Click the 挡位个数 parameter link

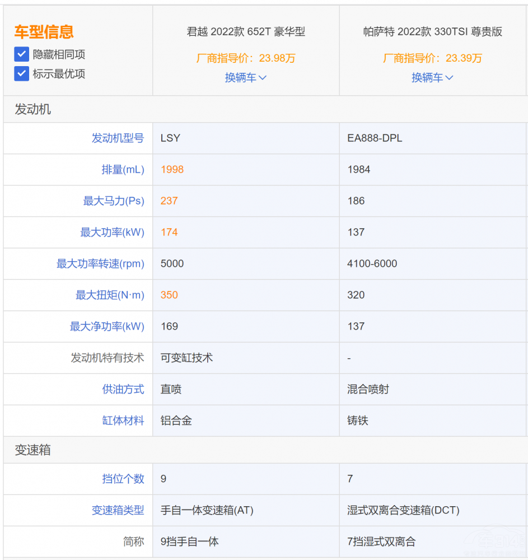(123, 479)
